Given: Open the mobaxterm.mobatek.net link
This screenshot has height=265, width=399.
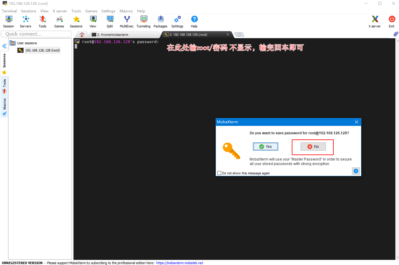Looking at the screenshot, I should [x=179, y=263].
